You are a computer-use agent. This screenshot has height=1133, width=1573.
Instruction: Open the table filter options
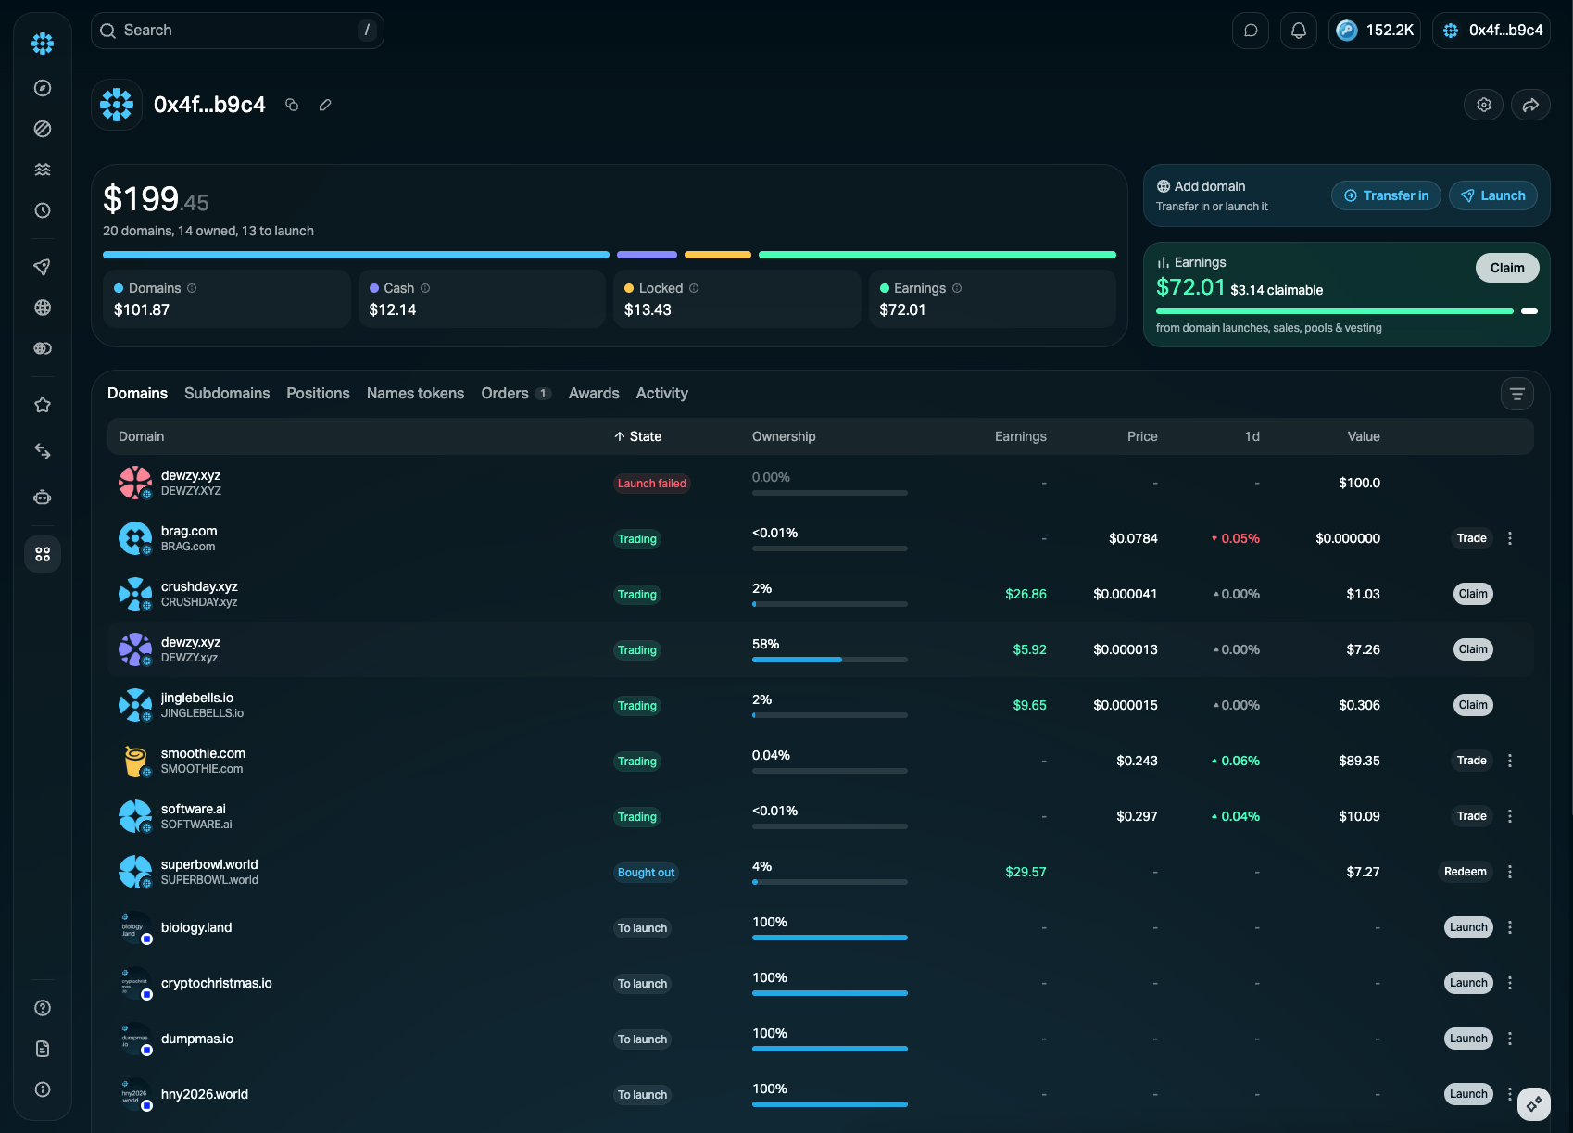(1517, 394)
